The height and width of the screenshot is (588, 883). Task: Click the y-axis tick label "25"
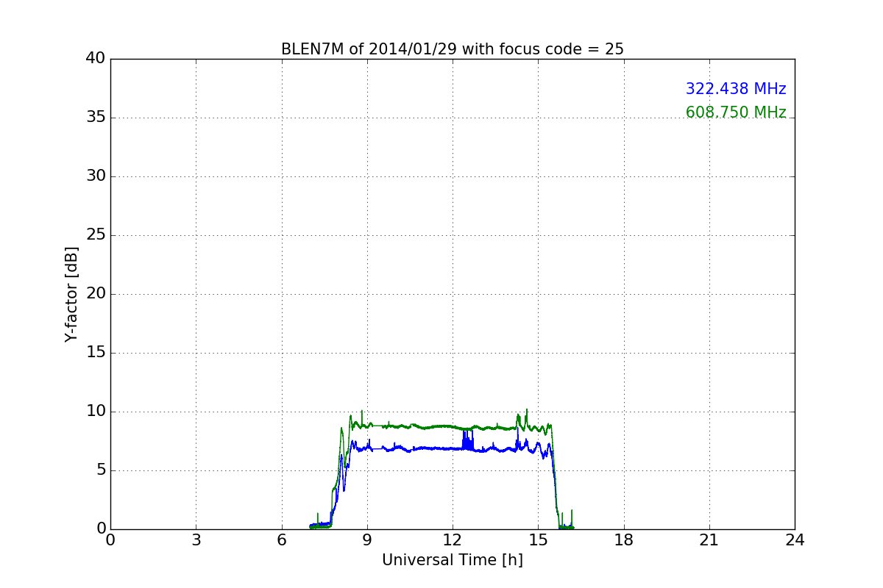point(96,235)
